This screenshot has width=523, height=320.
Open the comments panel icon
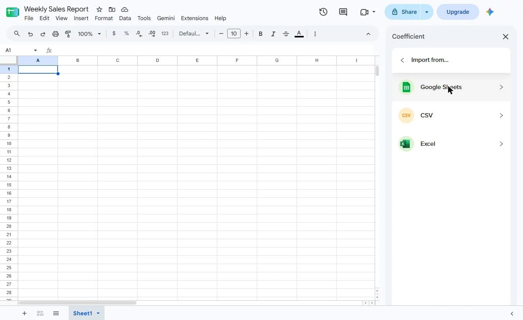343,12
